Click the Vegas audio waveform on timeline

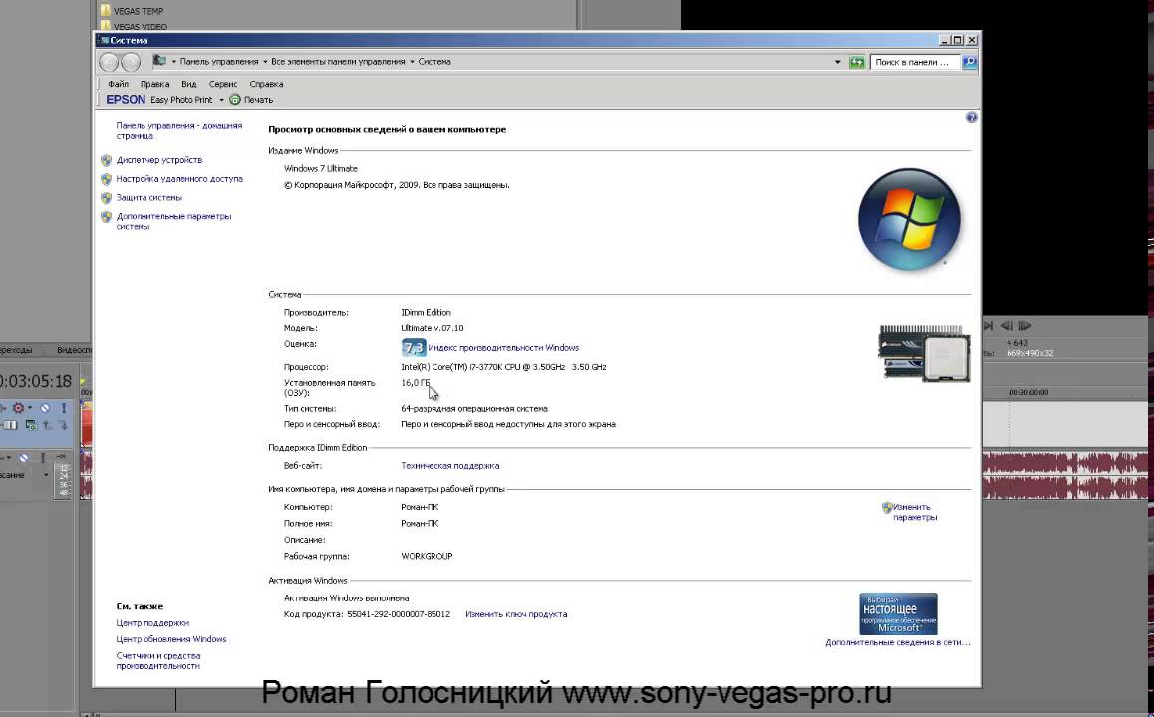(x=1065, y=474)
